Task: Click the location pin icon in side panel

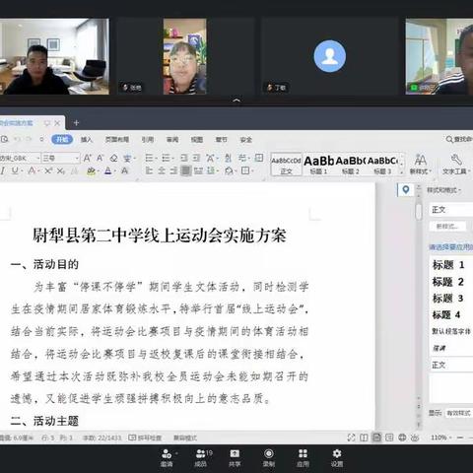Action: 405,189
